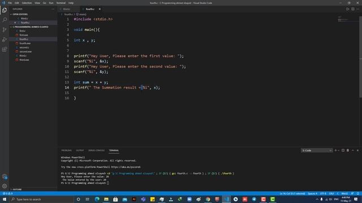Open the View menu
362x203 pixels.
[37, 3]
